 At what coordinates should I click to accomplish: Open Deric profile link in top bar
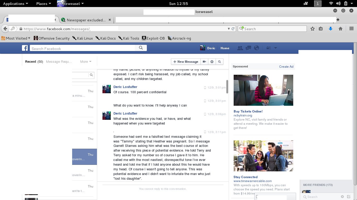click(208, 48)
